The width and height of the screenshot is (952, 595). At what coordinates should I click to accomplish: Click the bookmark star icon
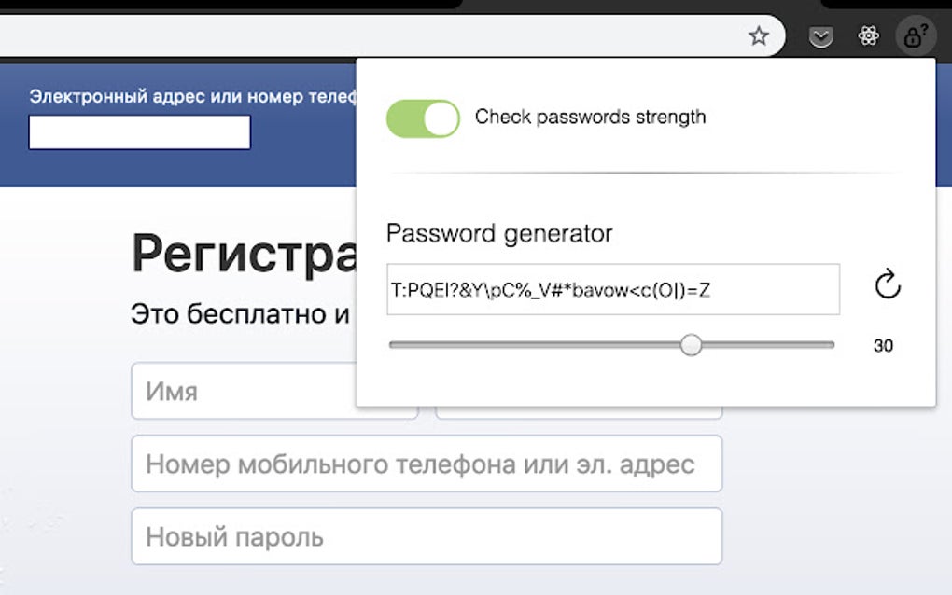point(759,36)
